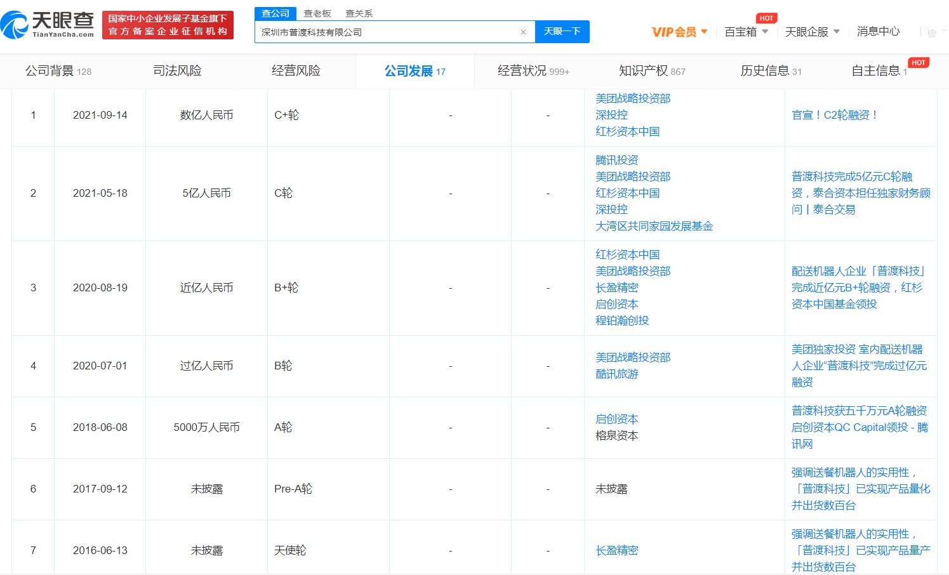Clear the search box with the X icon
949x575 pixels.
coord(523,32)
